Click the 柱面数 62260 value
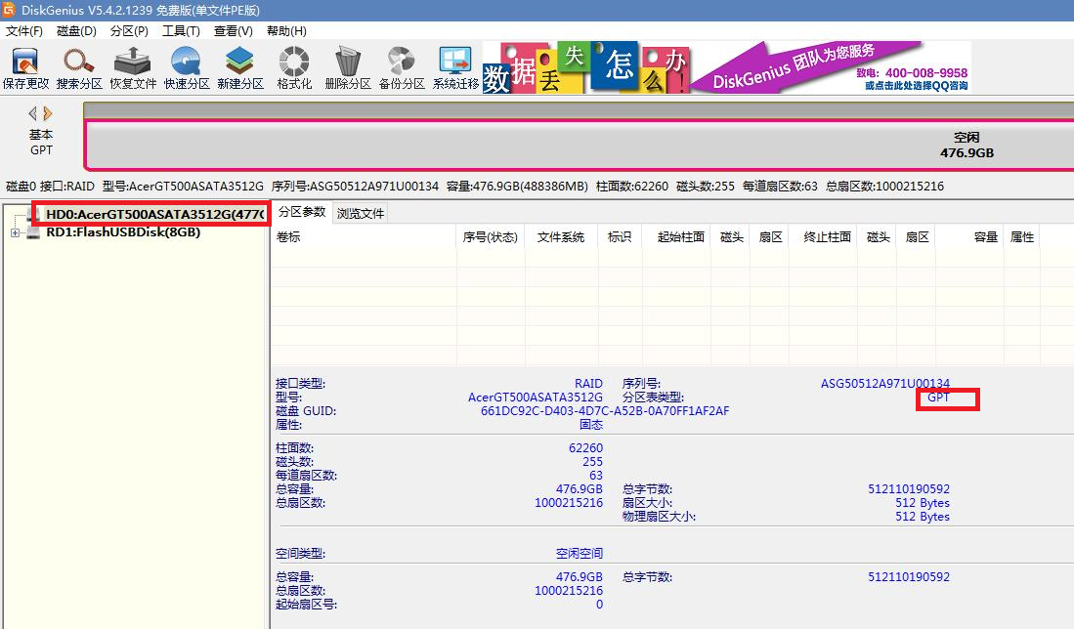1074x629 pixels. [585, 447]
